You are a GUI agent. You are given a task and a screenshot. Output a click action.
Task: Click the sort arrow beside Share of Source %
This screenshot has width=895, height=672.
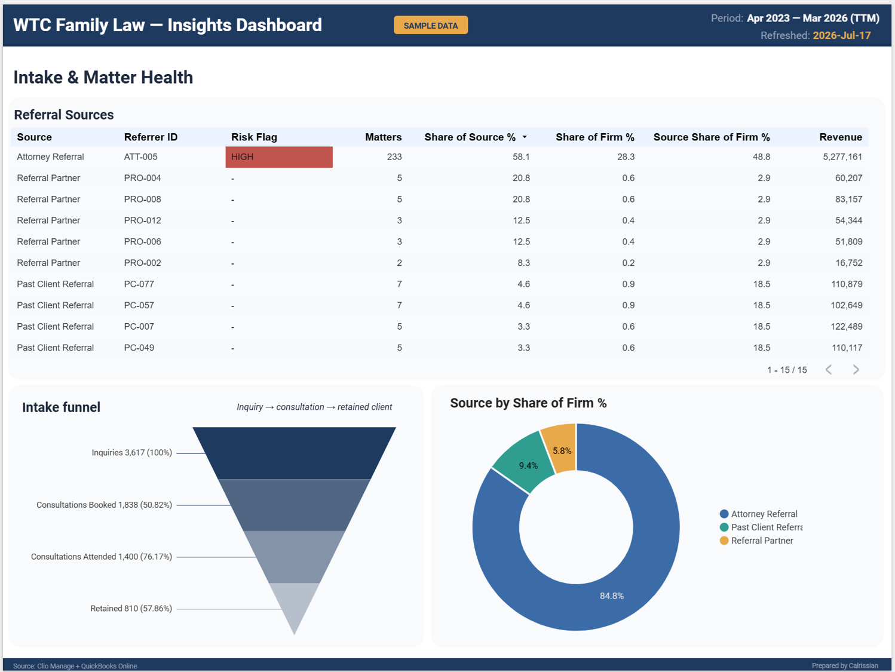[525, 137]
